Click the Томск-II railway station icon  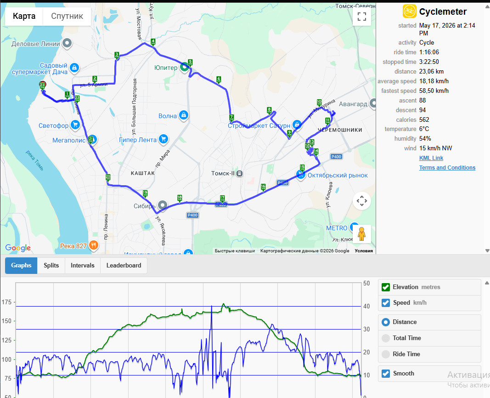239,173
